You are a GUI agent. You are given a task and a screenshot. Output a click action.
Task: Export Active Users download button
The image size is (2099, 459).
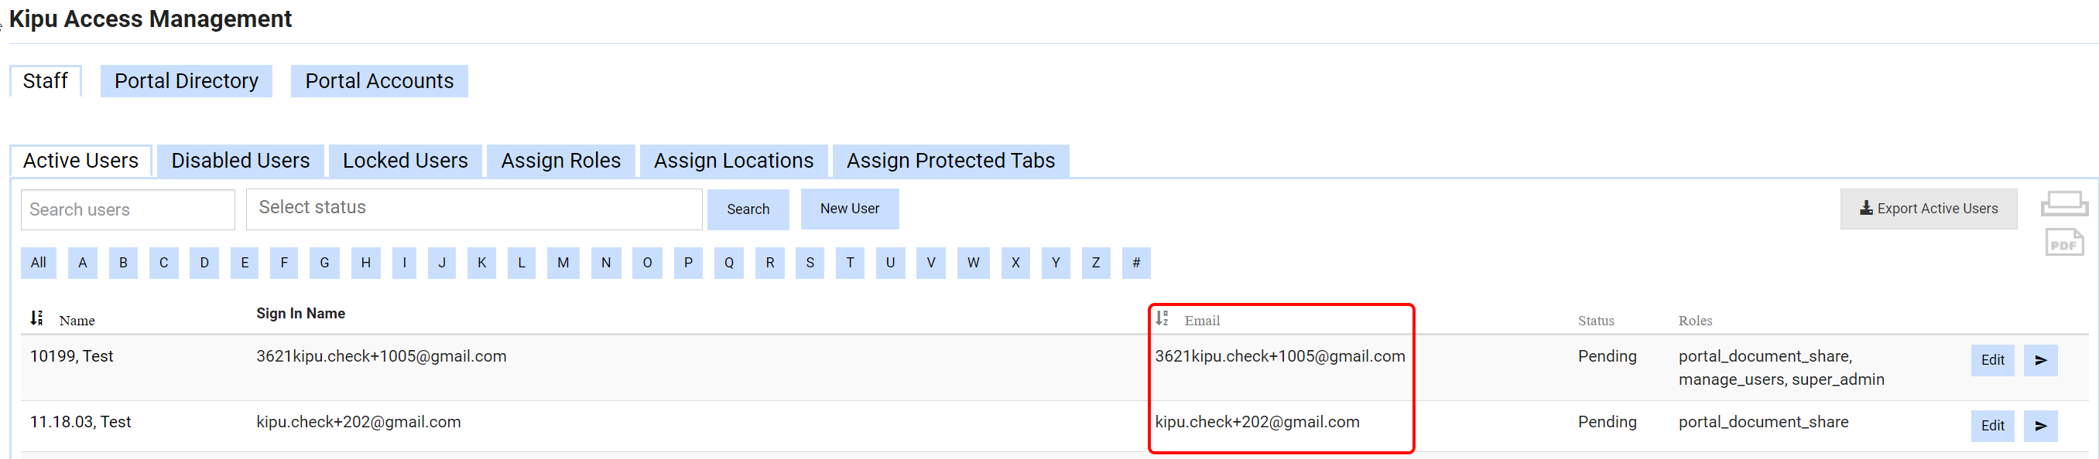tap(1927, 209)
